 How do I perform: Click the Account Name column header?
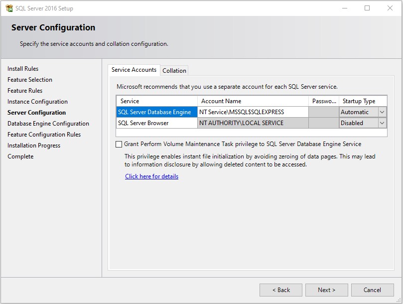(x=253, y=101)
